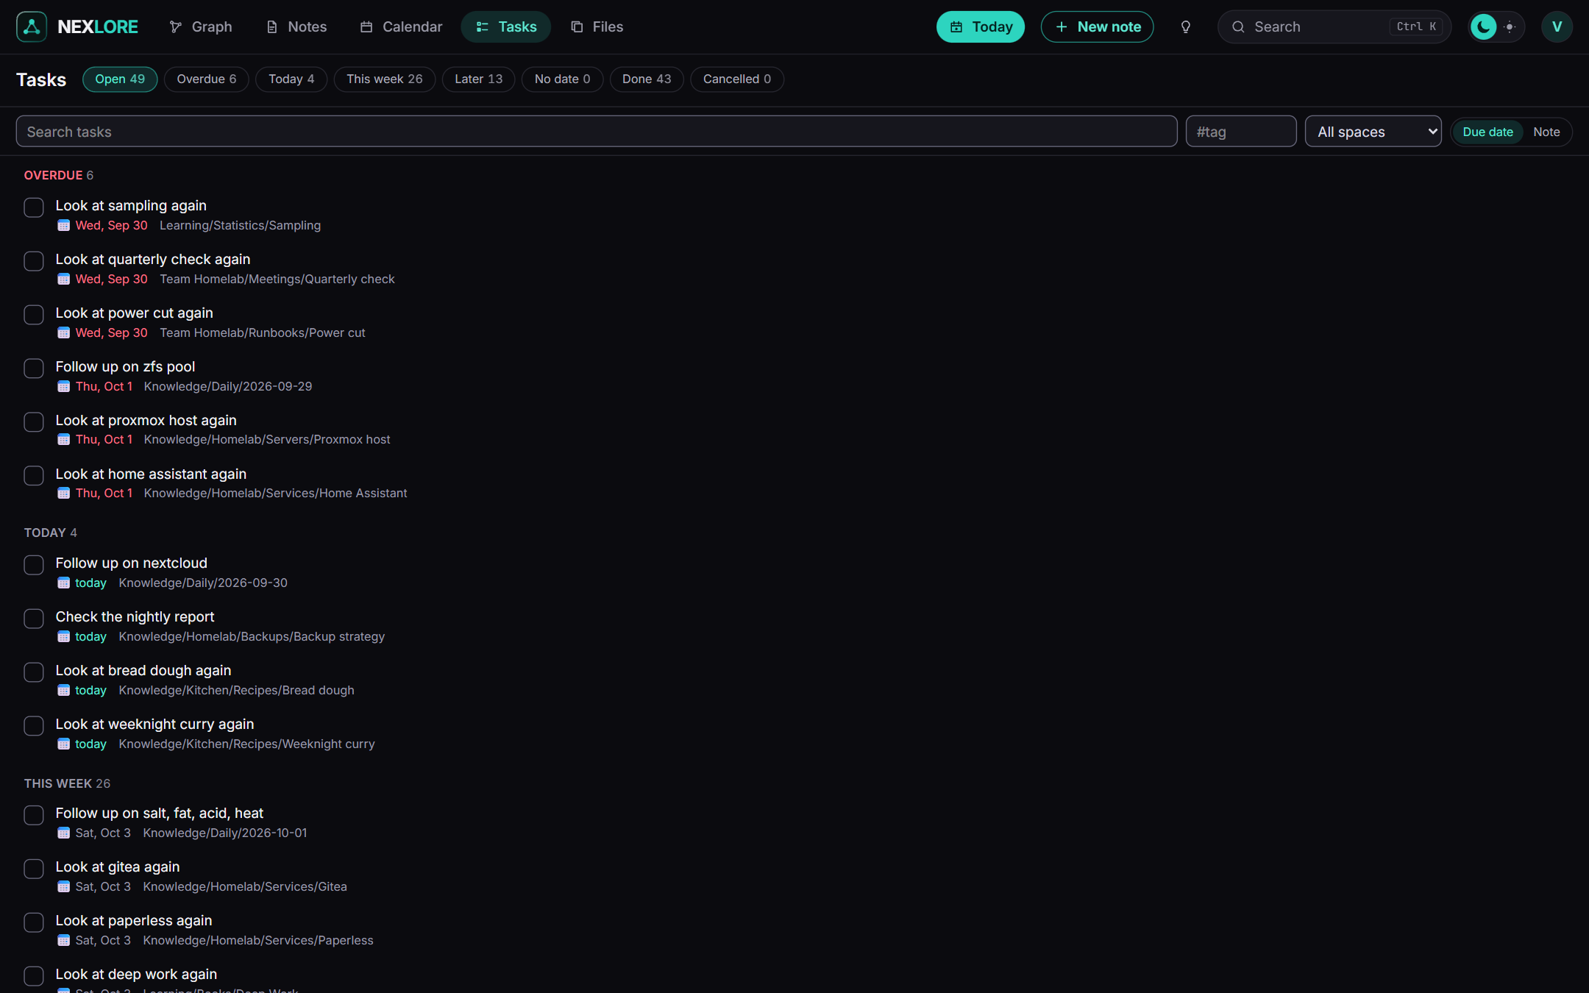This screenshot has width=1589, height=993.
Task: Tick Look at paperless again checkbox
Action: point(34,922)
